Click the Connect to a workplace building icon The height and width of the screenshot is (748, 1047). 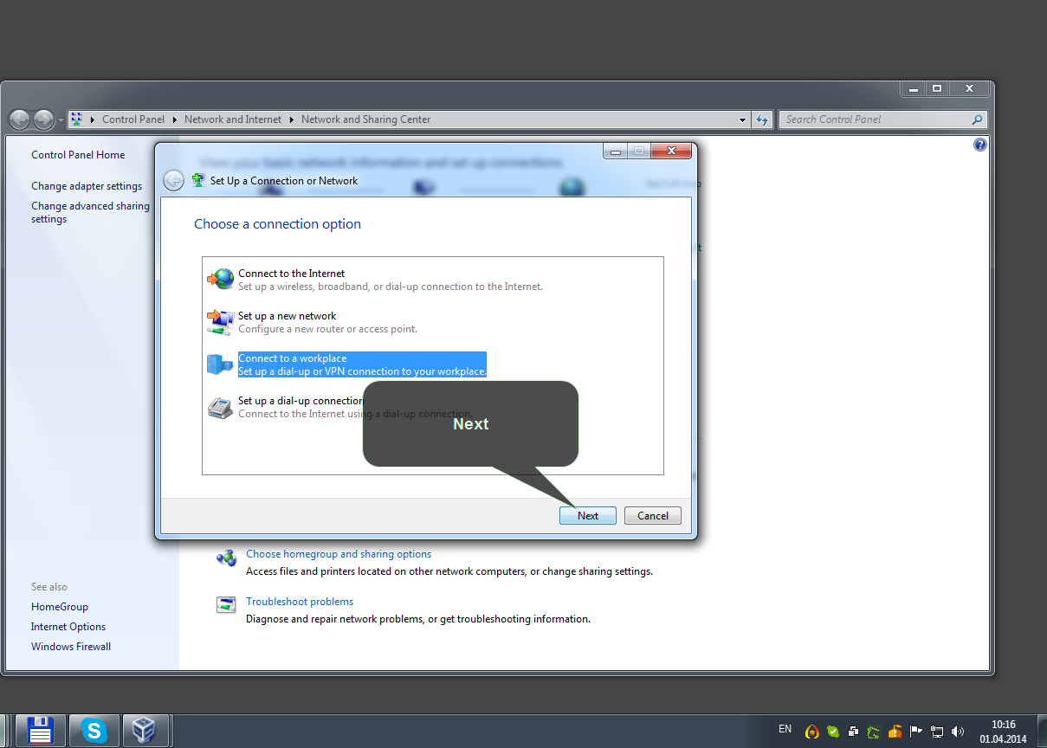220,364
